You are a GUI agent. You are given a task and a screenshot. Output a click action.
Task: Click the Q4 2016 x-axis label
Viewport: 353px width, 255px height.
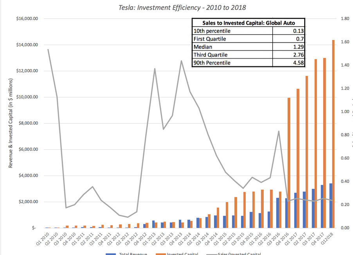coord(282,239)
